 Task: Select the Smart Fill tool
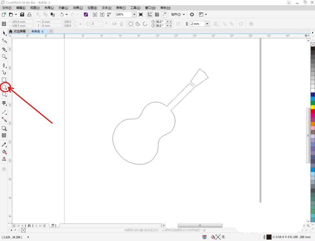[4, 159]
